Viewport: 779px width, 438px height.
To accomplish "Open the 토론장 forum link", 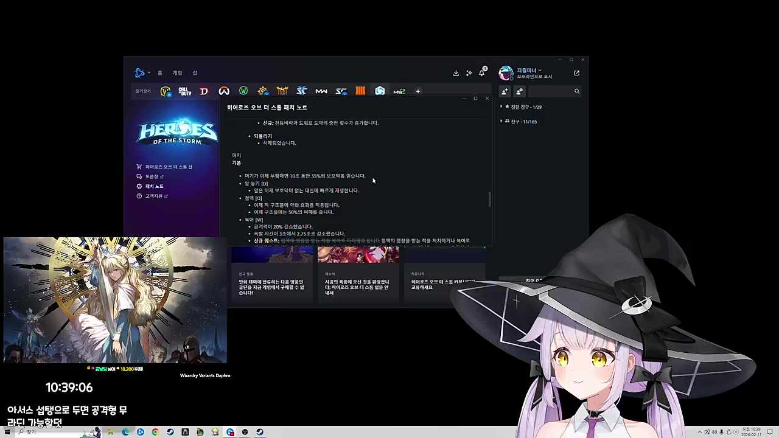I will 152,176.
